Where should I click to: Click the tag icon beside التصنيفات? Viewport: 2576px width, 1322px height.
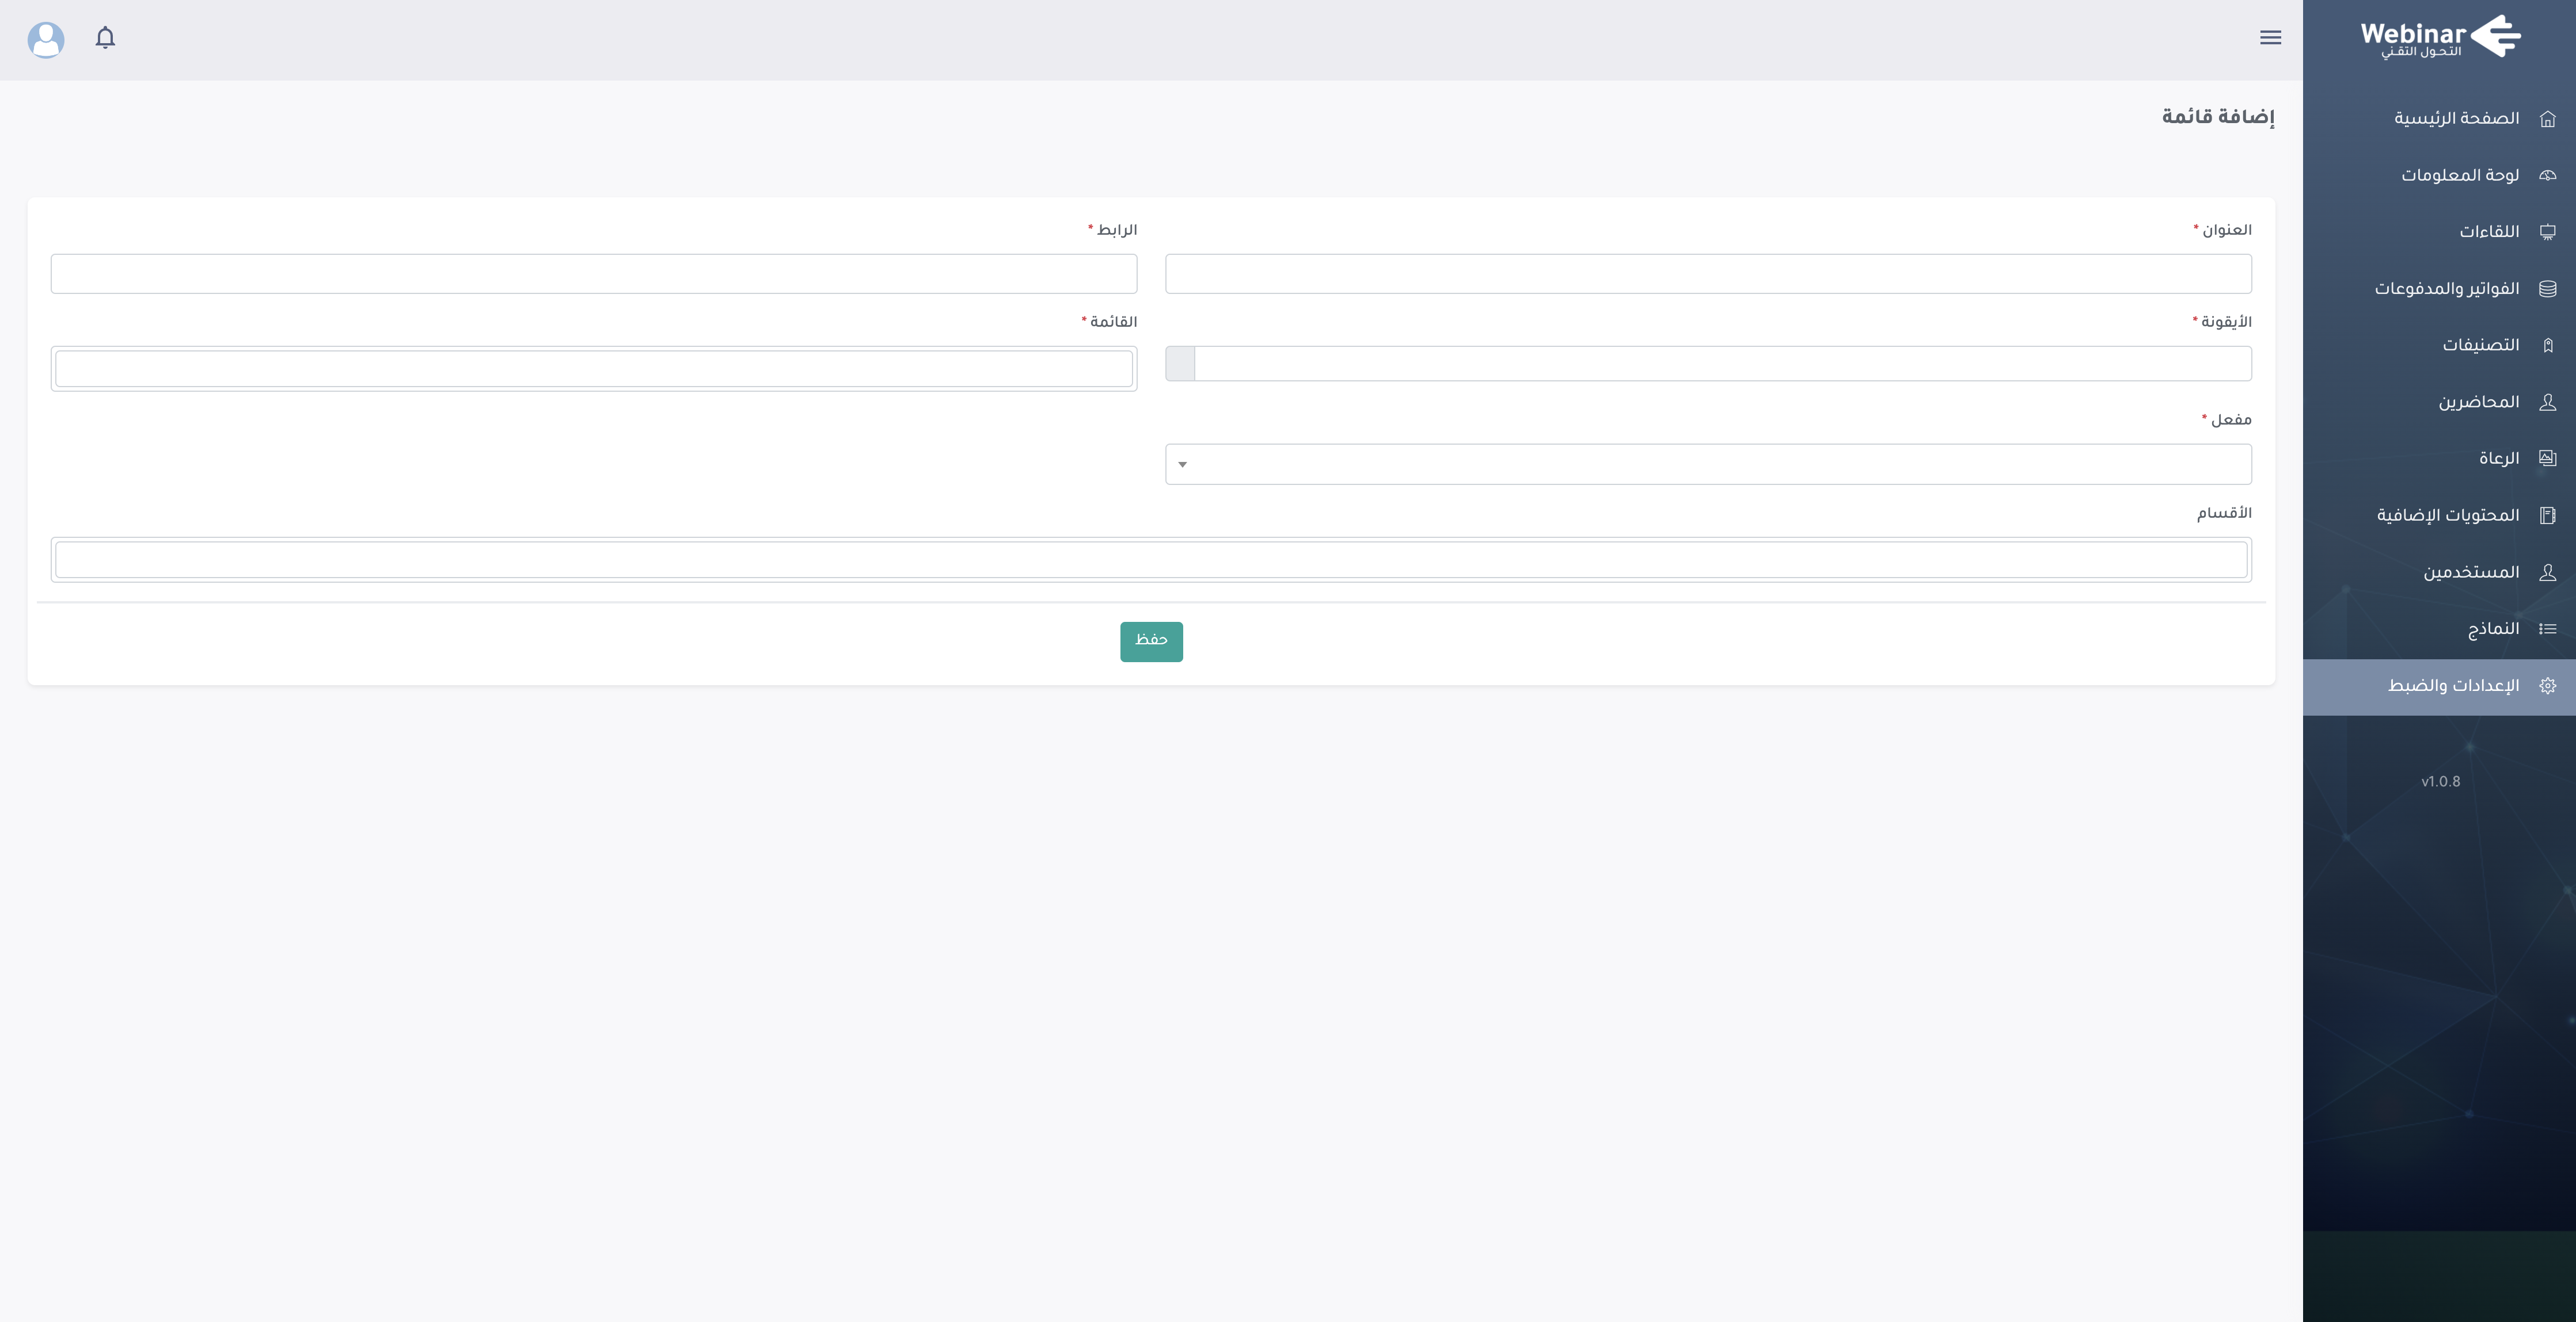click(2547, 346)
